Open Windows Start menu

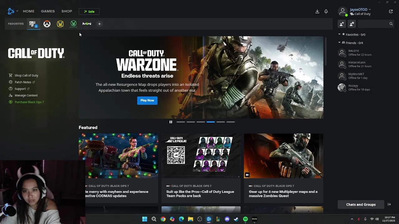coord(145,219)
